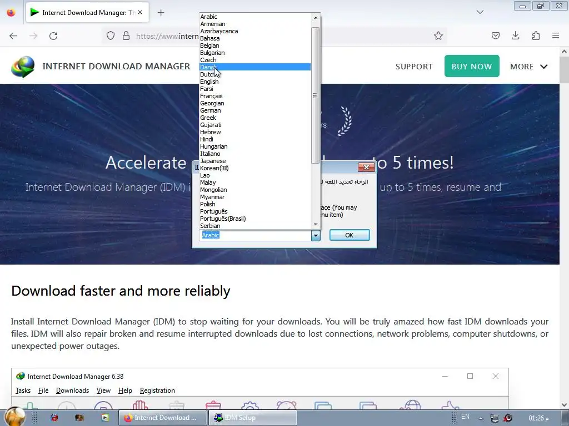Go back with the browser back arrow
The height and width of the screenshot is (426, 569).
click(x=13, y=36)
